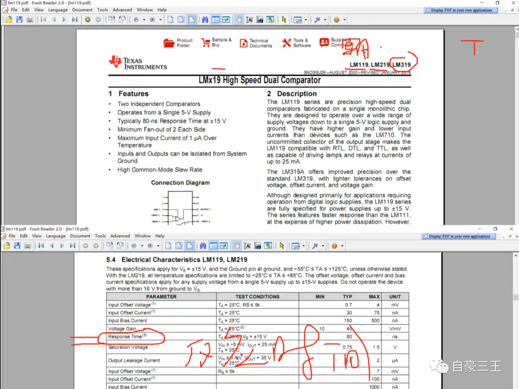Expand zoom out dropdown in upper window

(x=144, y=20)
